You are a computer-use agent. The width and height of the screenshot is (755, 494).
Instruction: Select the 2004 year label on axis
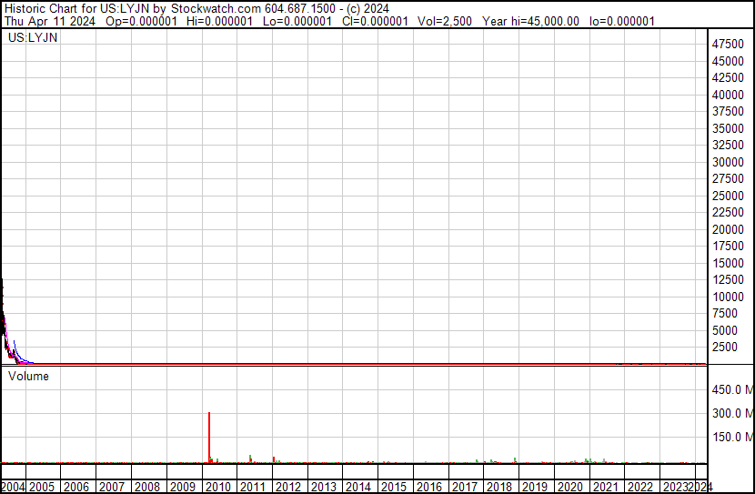[x=13, y=487]
